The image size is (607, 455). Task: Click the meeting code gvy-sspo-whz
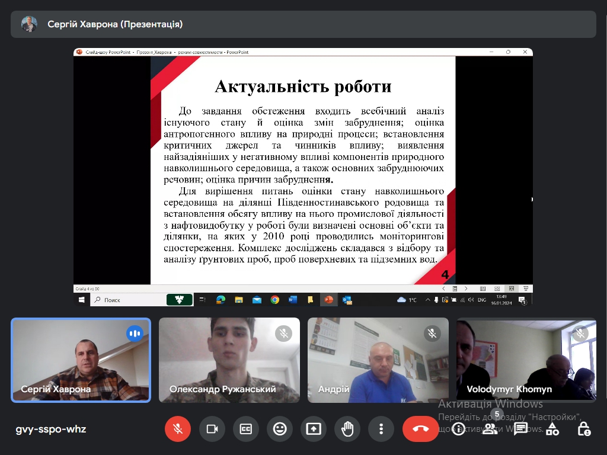(51, 429)
